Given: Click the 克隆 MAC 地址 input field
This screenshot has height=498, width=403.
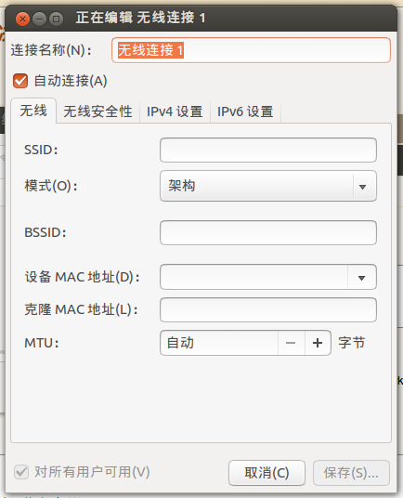Looking at the screenshot, I should coord(268,310).
